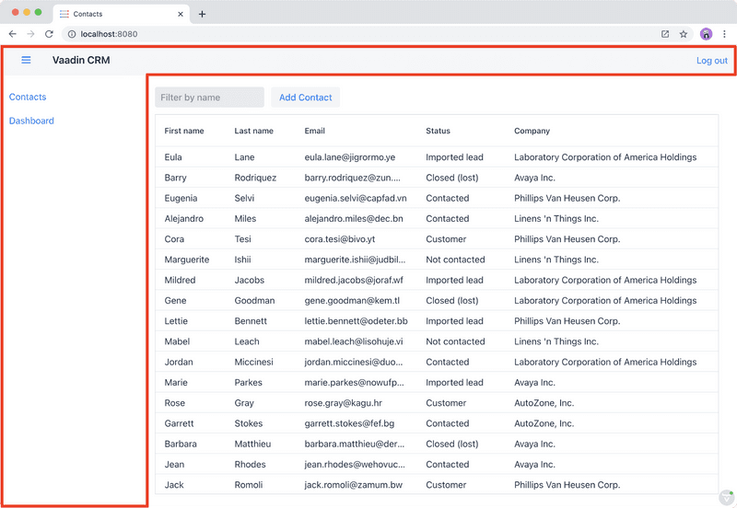Click Customer status in Jack's row

446,485
